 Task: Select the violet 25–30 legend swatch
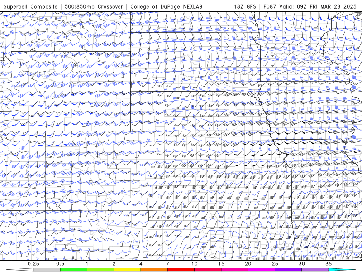(288, 270)
